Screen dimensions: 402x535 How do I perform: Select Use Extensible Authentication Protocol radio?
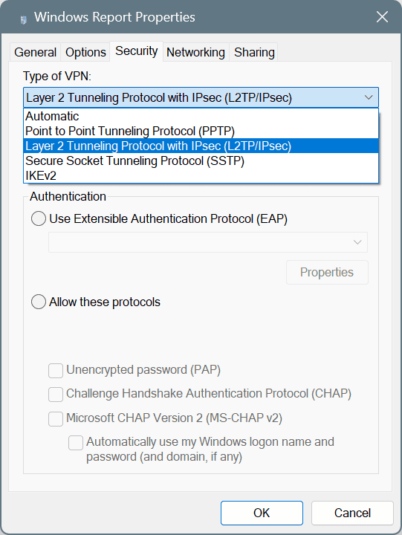tap(39, 218)
